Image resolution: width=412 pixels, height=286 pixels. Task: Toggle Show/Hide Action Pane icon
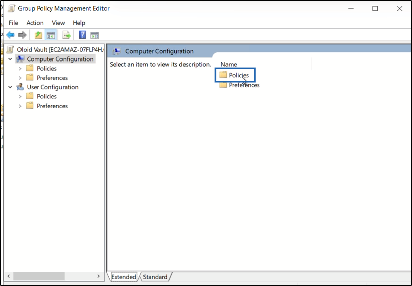95,35
